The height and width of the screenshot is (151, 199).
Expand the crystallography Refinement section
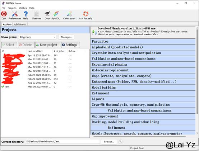click(143, 93)
